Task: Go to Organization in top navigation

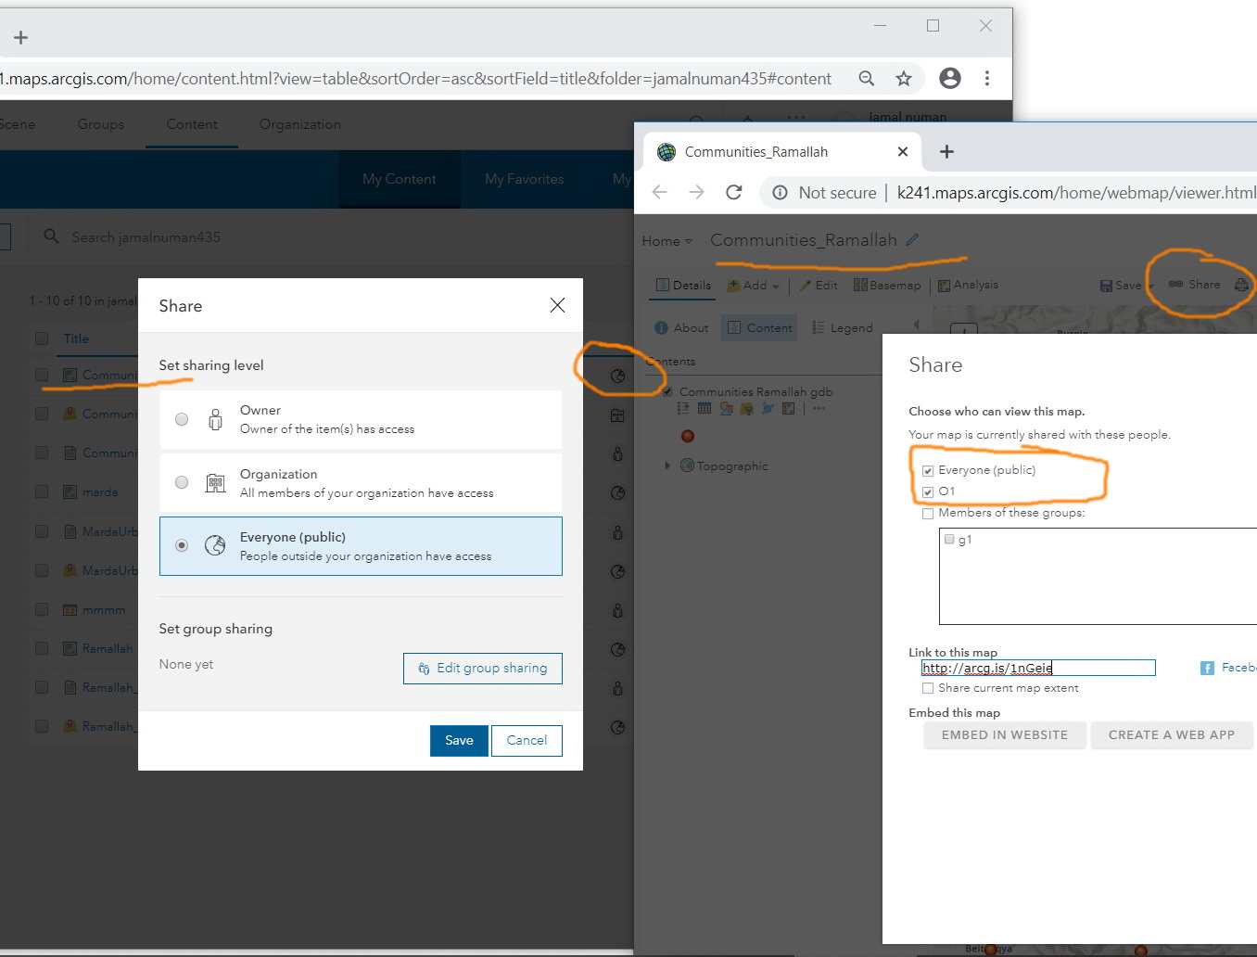Action: (299, 124)
